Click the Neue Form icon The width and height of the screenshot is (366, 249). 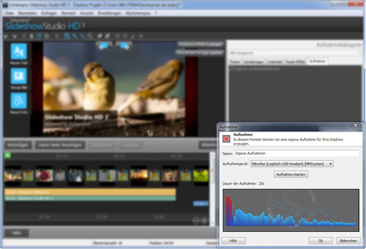point(19,101)
